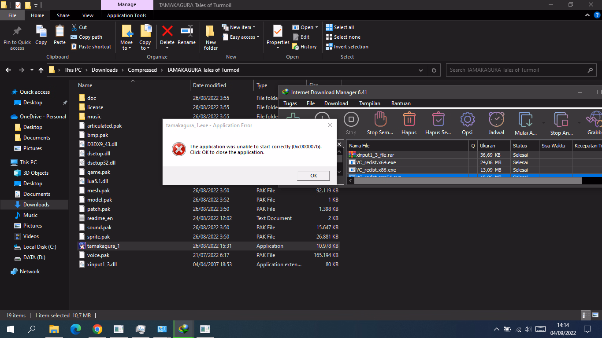Viewport: 602px width, 338px height.
Task: Click the Compressed breadcrumb segment
Action: click(x=142, y=70)
